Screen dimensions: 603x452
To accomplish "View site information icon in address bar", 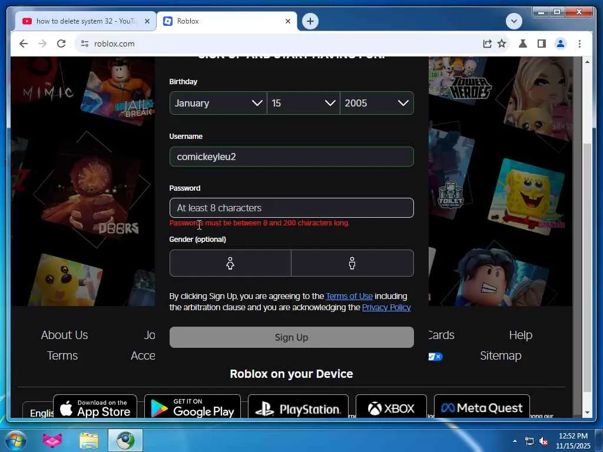I will (x=85, y=44).
